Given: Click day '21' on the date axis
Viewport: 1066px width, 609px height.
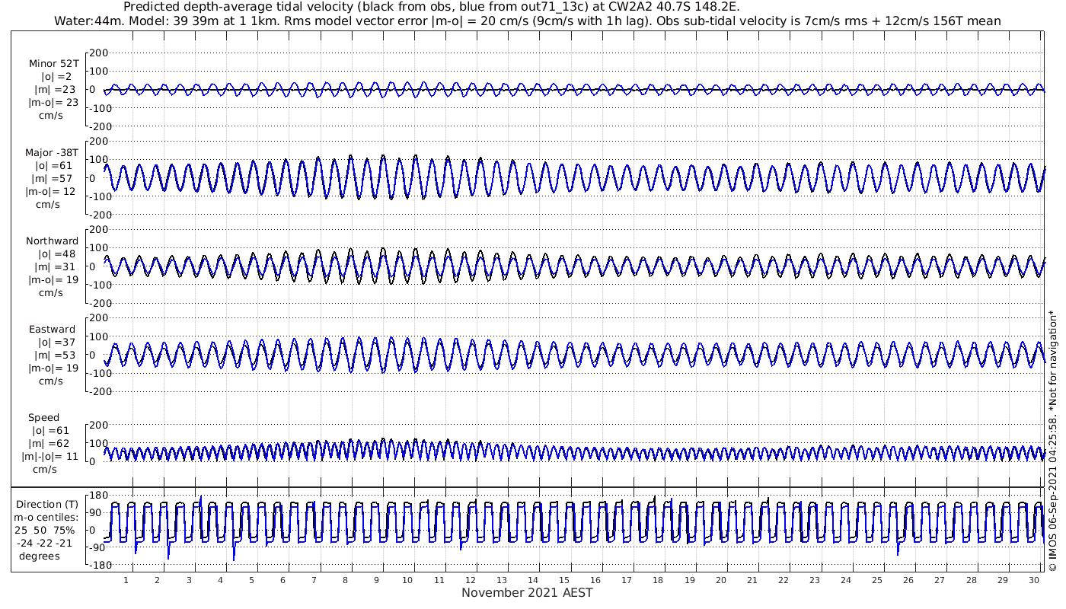Looking at the screenshot, I should (752, 580).
